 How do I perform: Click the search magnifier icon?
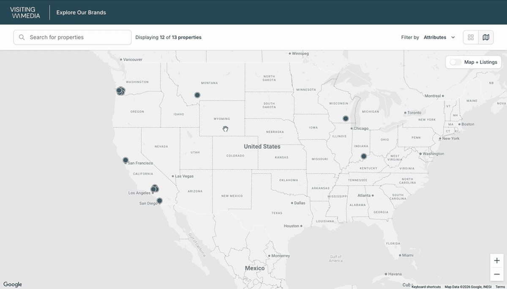[x=22, y=37]
